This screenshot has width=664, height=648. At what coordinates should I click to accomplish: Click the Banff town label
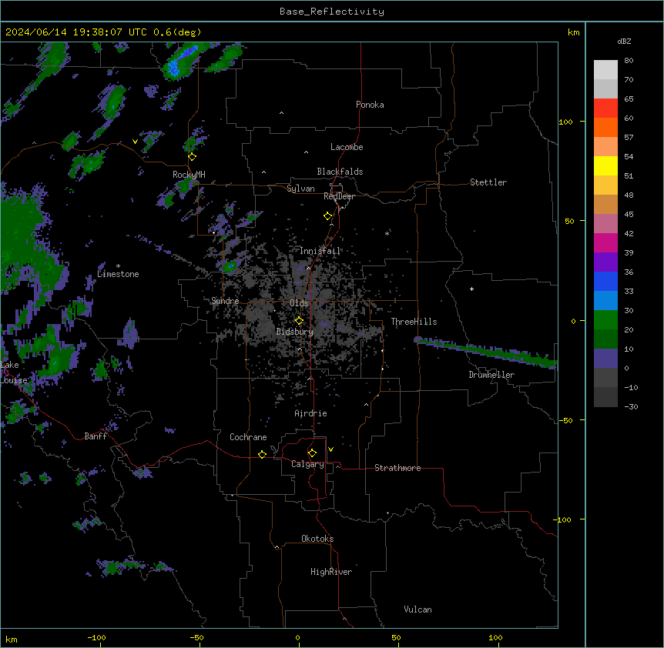click(96, 436)
